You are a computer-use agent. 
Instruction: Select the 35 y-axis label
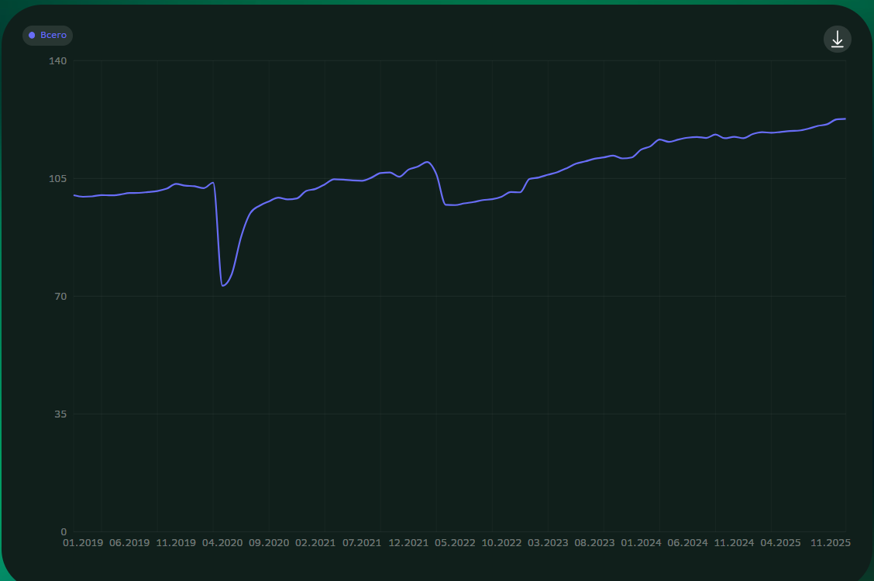(x=60, y=414)
